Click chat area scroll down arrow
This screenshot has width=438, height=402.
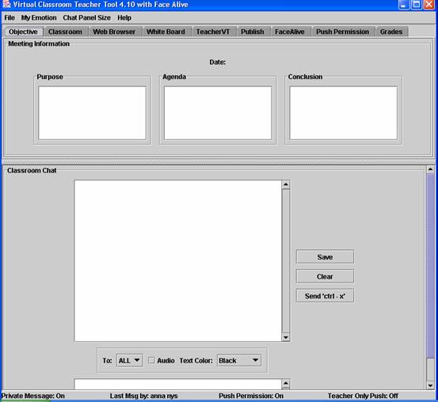pos(285,337)
